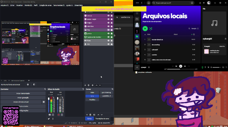Viewport: 228px width, 127px height.
Task: Adjust Spotify volume slider
Action: 217,67
